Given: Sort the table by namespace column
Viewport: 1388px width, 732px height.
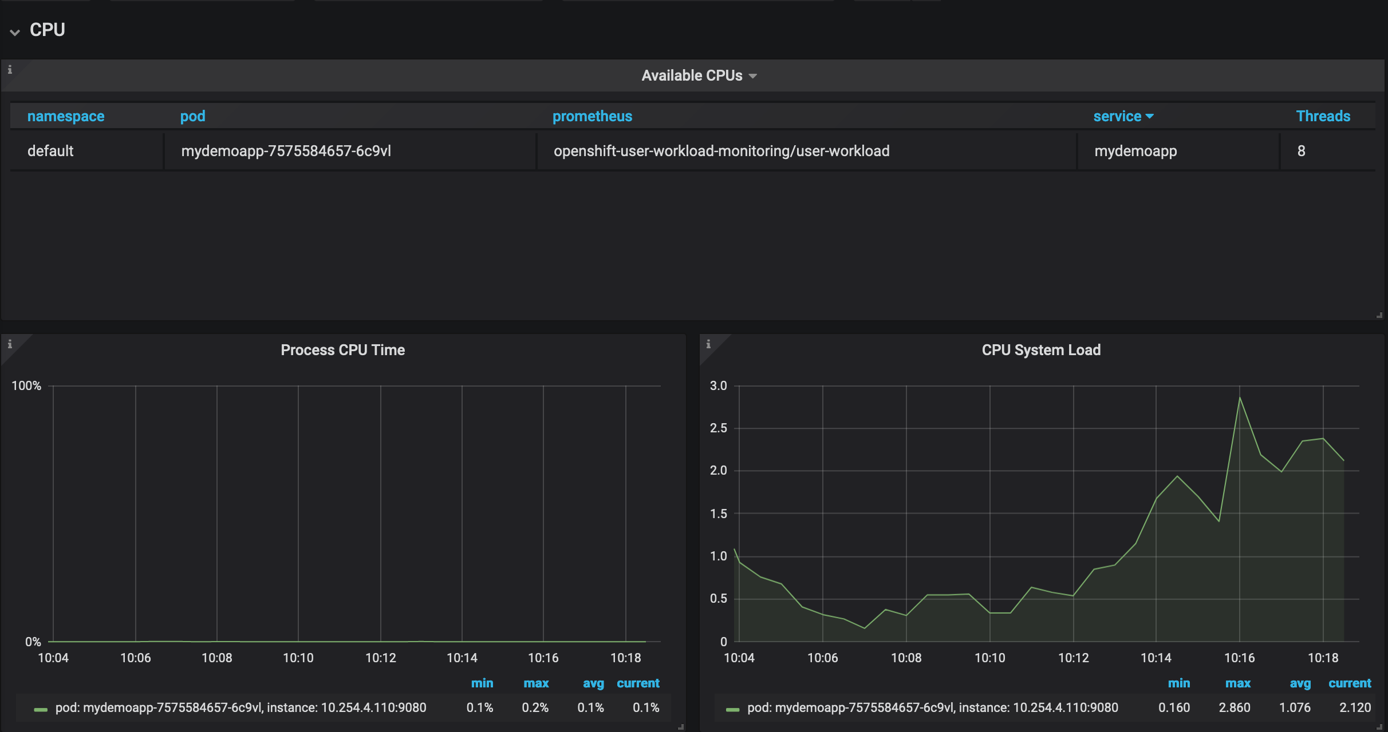Looking at the screenshot, I should tap(65, 116).
